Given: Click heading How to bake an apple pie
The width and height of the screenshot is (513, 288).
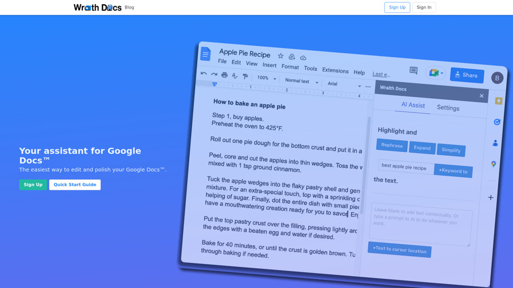Looking at the screenshot, I should point(250,104).
